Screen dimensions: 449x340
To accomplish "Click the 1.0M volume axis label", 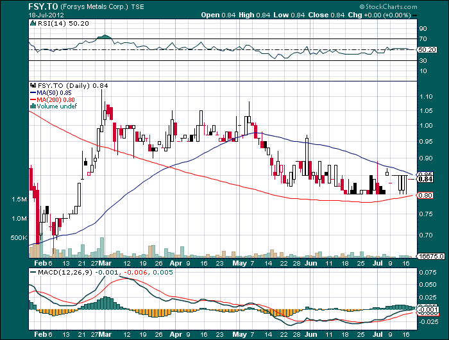I will pos(19,219).
